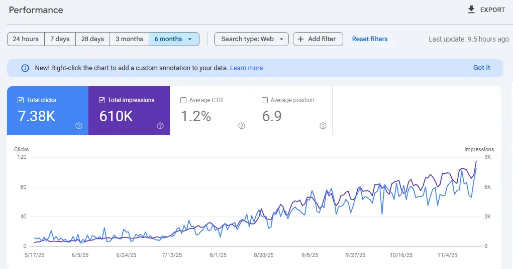Click the plus icon on Add filter
Viewport: 513px width, 269px height.
pyautogui.click(x=301, y=39)
